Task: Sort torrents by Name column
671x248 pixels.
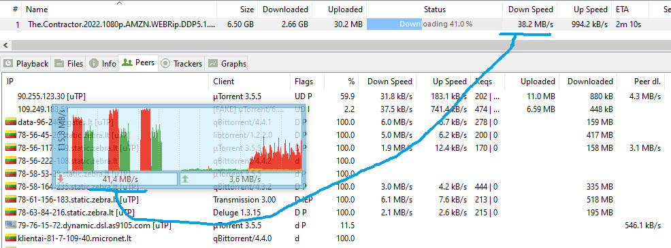Action: pos(119,9)
